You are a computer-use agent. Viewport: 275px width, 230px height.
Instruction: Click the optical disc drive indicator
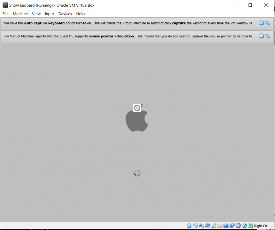point(195,226)
